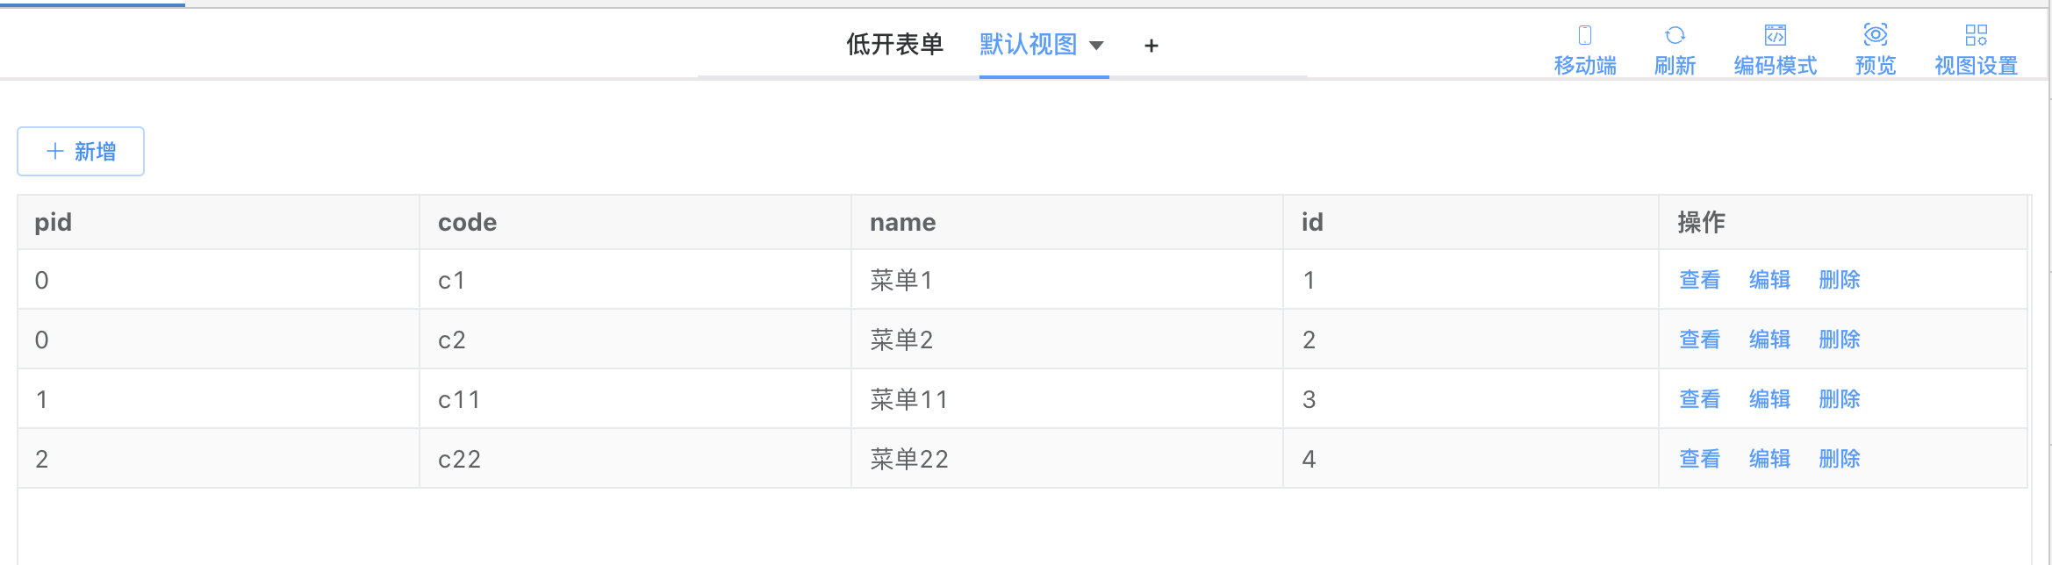2052x565 pixels.
Task: View (查看) the c22 row
Action: coord(1699,459)
